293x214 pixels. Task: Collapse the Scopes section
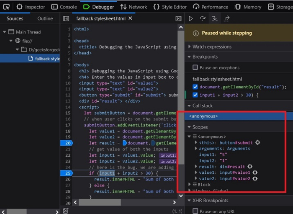click(200, 127)
